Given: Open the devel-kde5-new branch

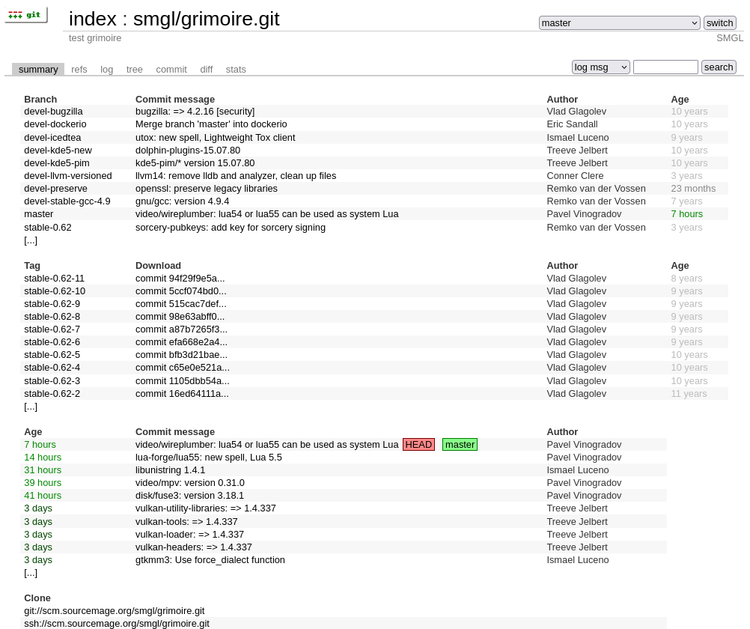Looking at the screenshot, I should tap(58, 151).
